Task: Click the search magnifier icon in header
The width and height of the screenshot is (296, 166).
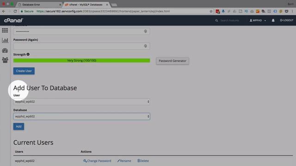Action: click(216, 20)
